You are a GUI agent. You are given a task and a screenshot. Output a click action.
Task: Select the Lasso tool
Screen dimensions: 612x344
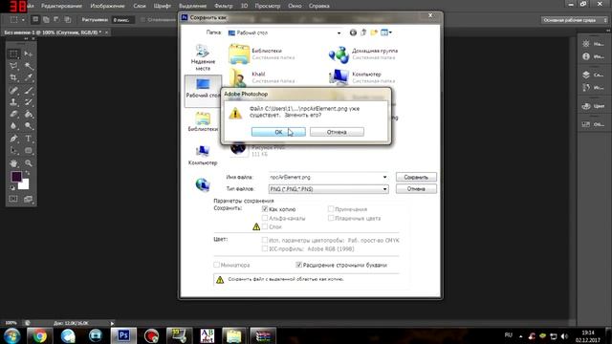(13, 66)
